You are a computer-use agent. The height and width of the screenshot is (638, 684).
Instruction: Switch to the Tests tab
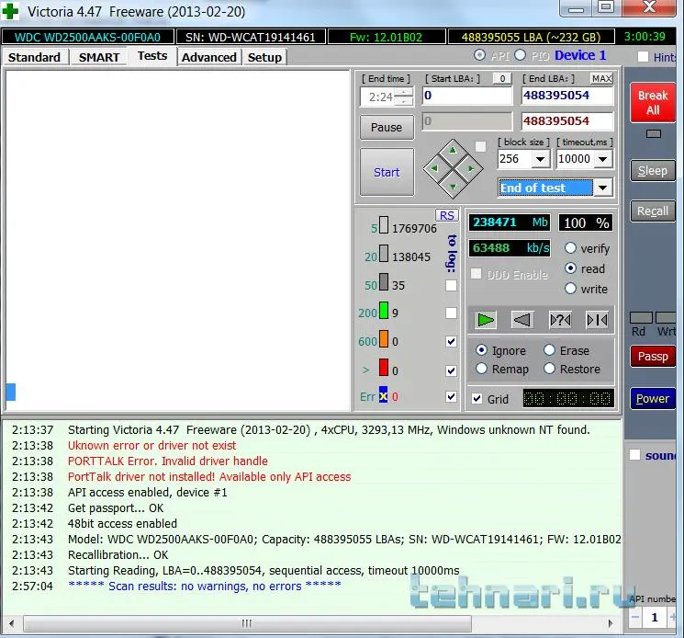click(152, 56)
